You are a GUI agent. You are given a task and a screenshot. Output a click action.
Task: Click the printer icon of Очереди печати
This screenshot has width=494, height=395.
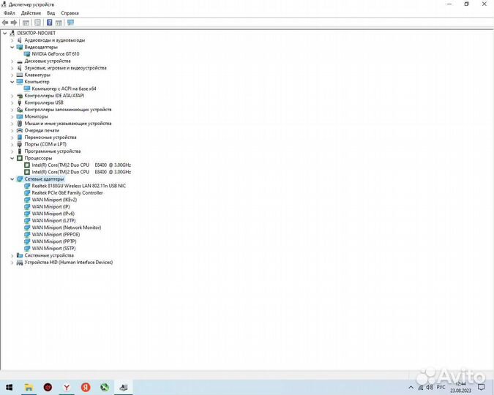coord(20,130)
